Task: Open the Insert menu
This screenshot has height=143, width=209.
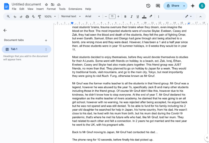Action: (x=40, y=9)
